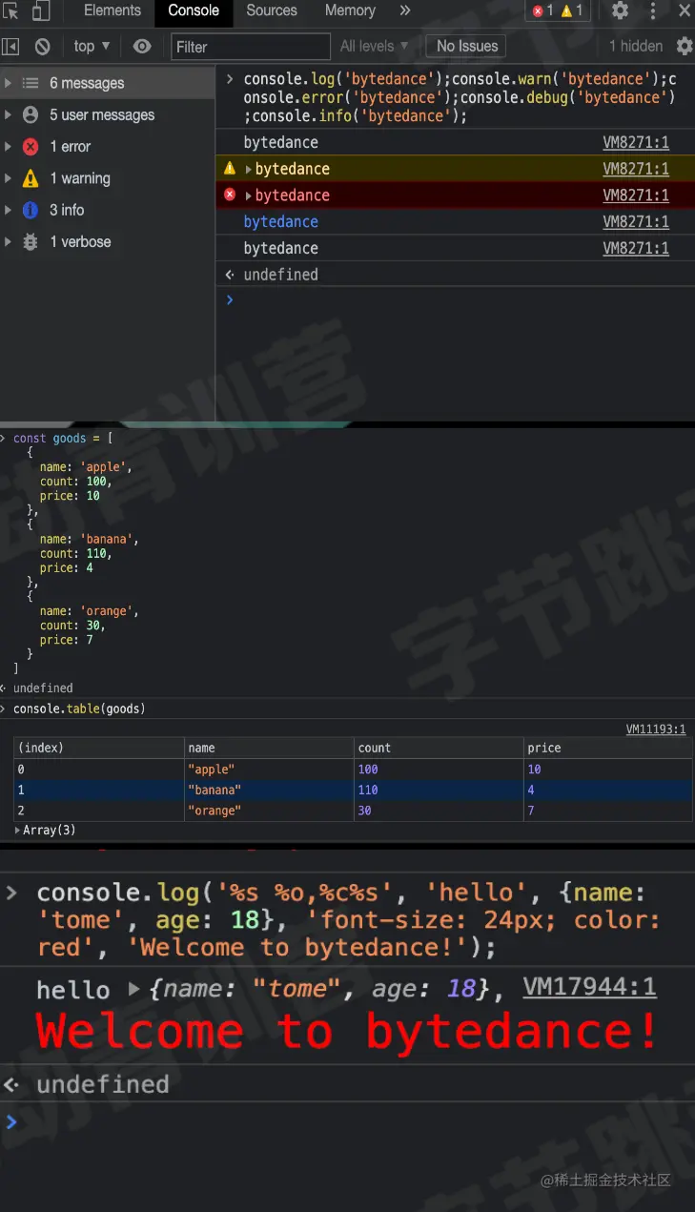Image resolution: width=695 pixels, height=1212 pixels.
Task: Sort table by the name column header
Action: coord(269,748)
